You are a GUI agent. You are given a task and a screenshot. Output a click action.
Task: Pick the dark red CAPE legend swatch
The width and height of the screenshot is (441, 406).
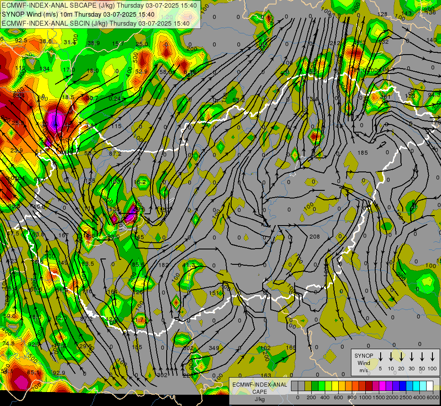369,386
